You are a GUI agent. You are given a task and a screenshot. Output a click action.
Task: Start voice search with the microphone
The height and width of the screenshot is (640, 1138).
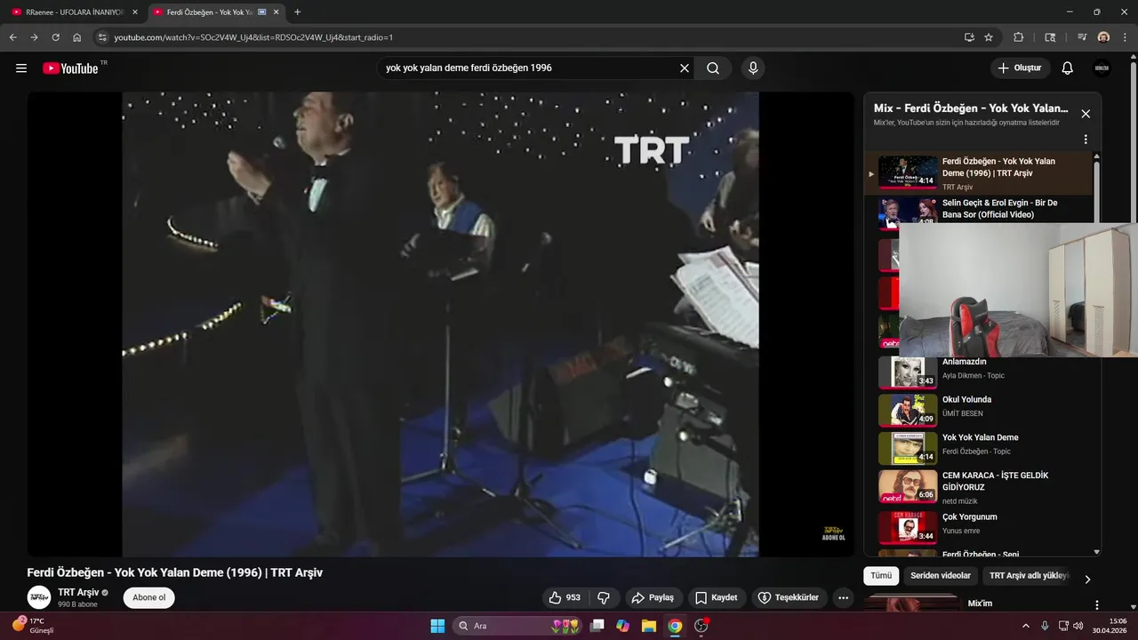[x=753, y=68]
